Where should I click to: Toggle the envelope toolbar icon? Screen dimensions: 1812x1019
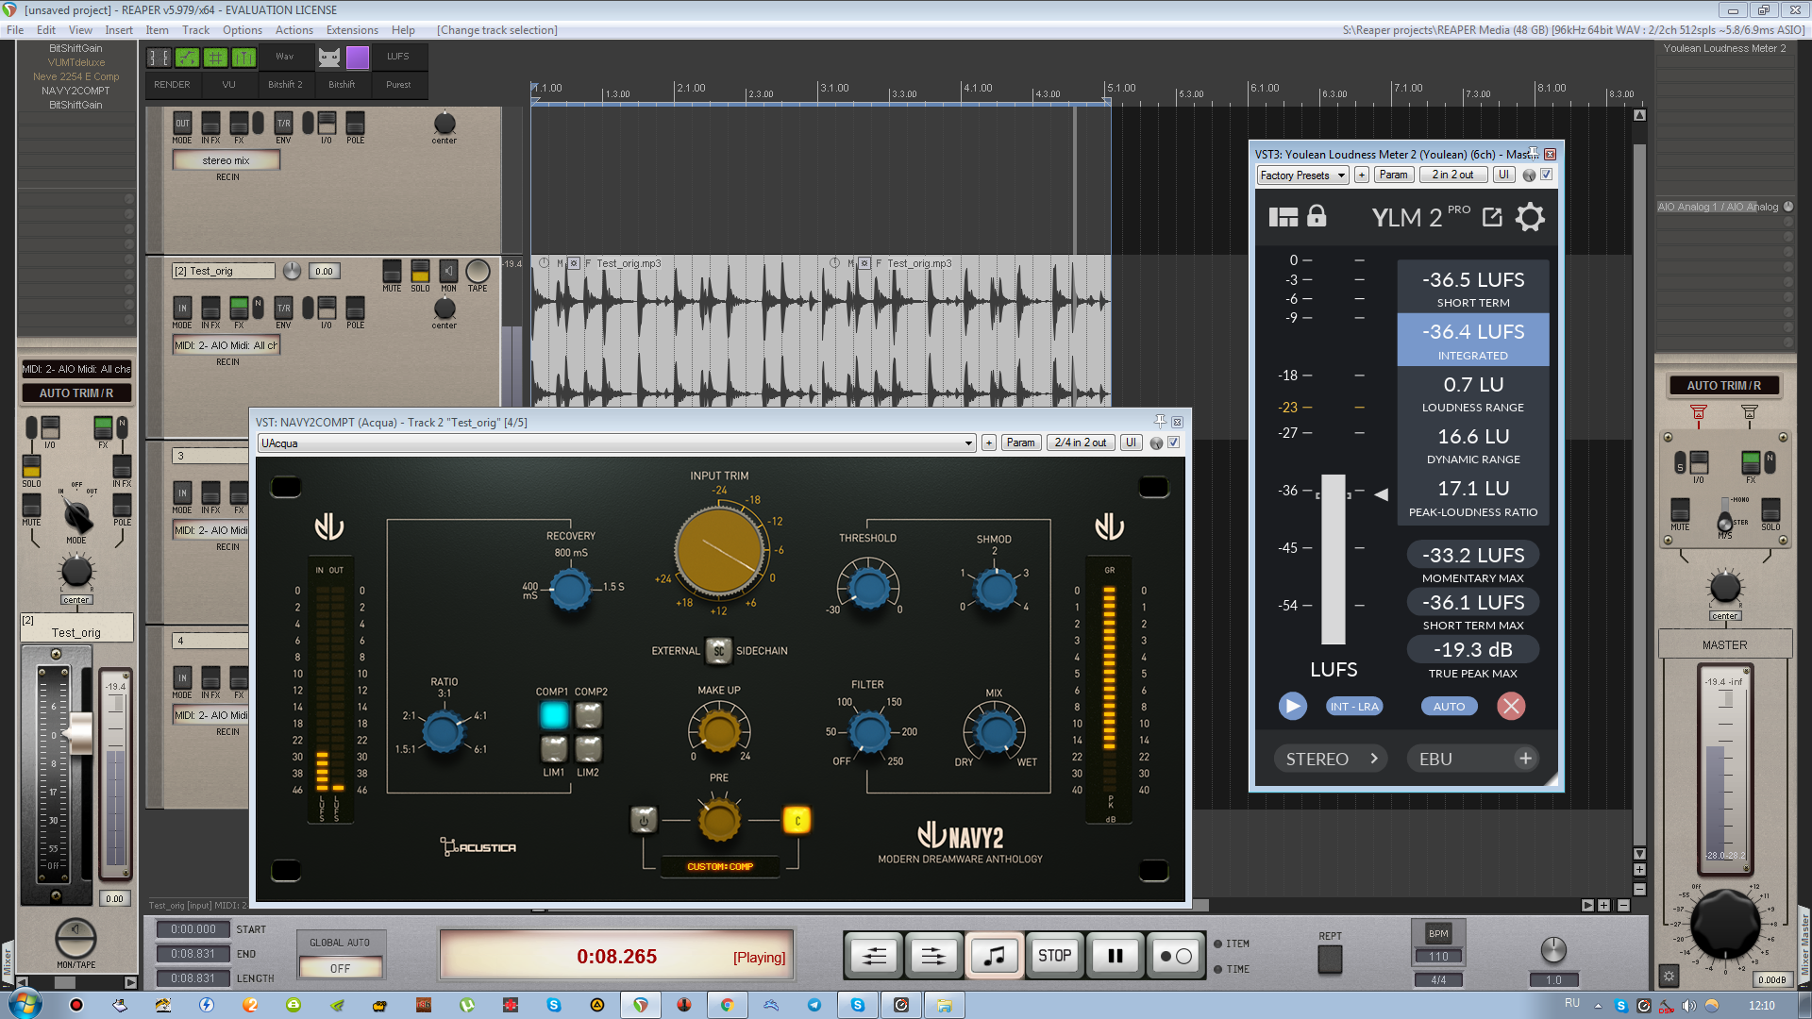(x=187, y=58)
